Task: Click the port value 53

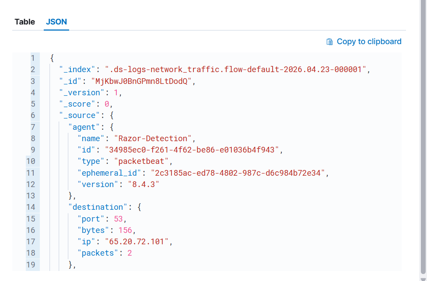Action: pyautogui.click(x=119, y=219)
